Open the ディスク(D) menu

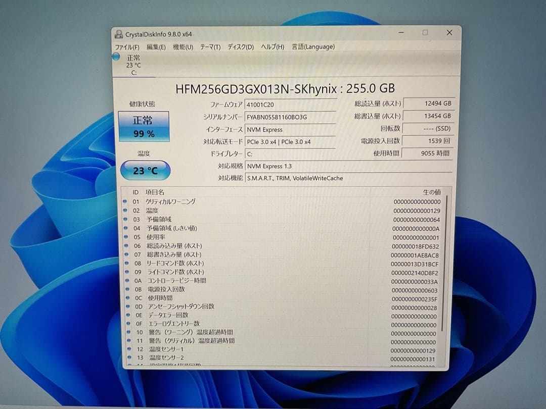click(241, 46)
